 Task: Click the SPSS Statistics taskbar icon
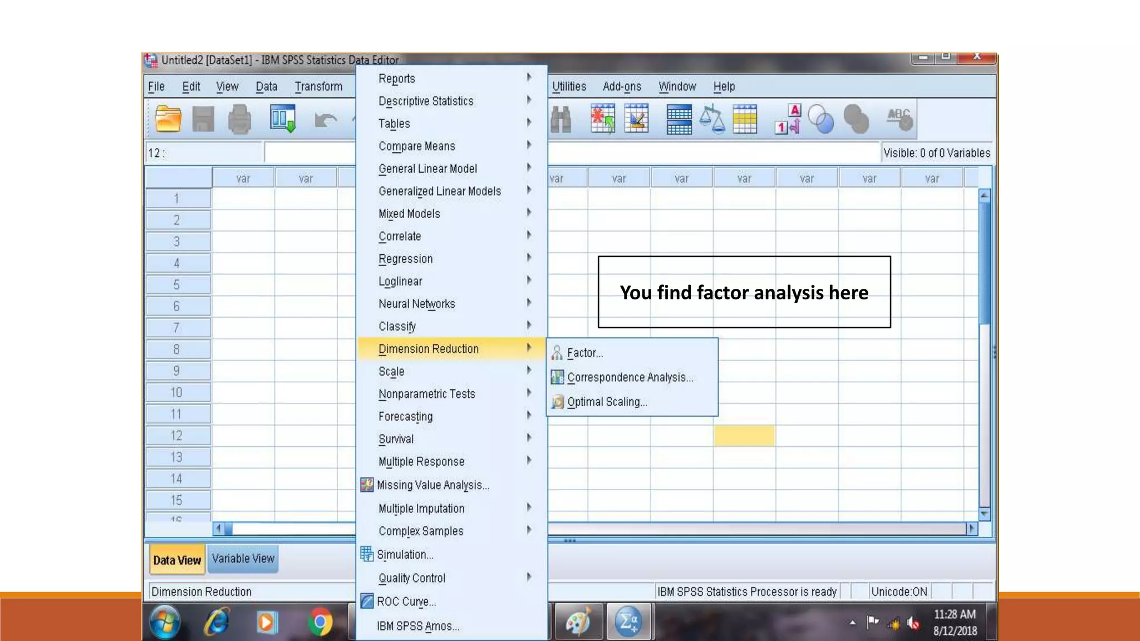coord(628,622)
